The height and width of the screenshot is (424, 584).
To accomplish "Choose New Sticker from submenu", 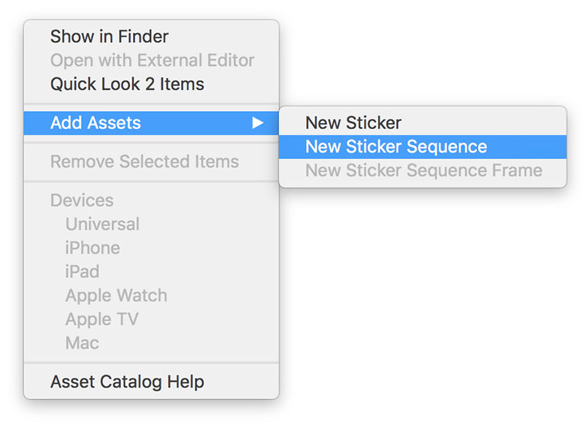I will coord(353,123).
